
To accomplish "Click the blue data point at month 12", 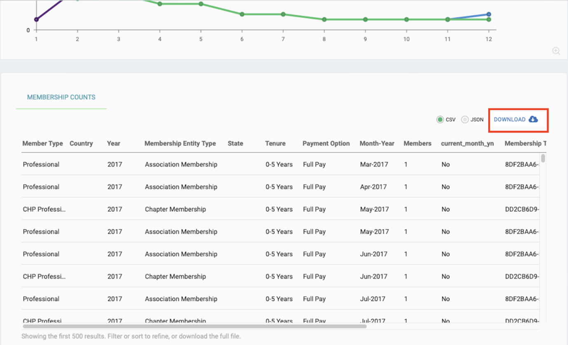I will (x=489, y=14).
